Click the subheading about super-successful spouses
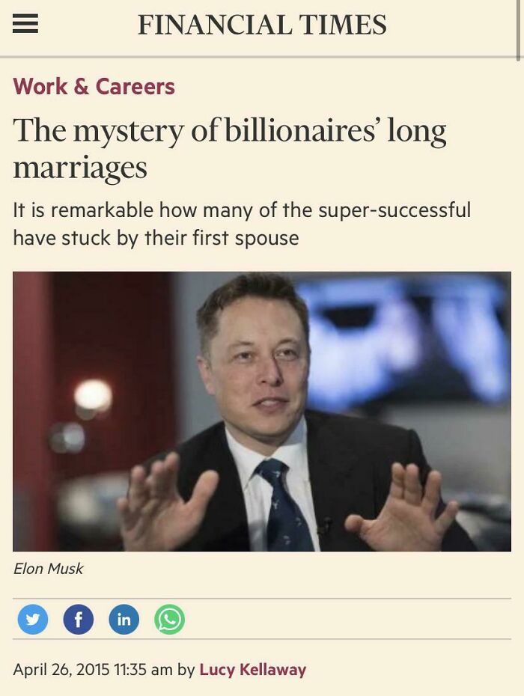 (x=240, y=221)
